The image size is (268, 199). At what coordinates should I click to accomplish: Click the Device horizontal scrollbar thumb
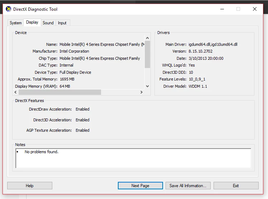[59, 92]
